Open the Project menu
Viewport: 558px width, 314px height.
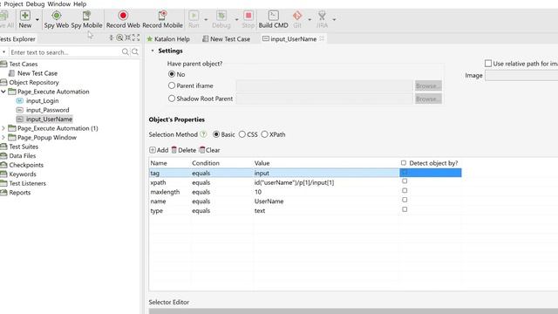13,3
